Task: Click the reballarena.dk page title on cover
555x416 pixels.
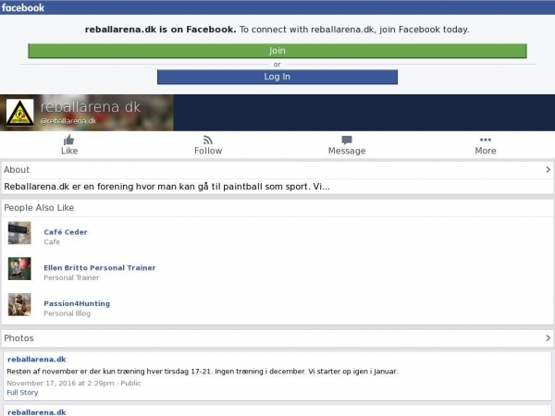Action: 91,107
